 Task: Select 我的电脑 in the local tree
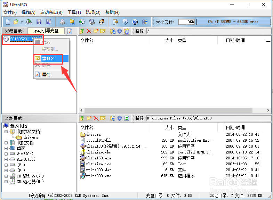tap(18, 126)
